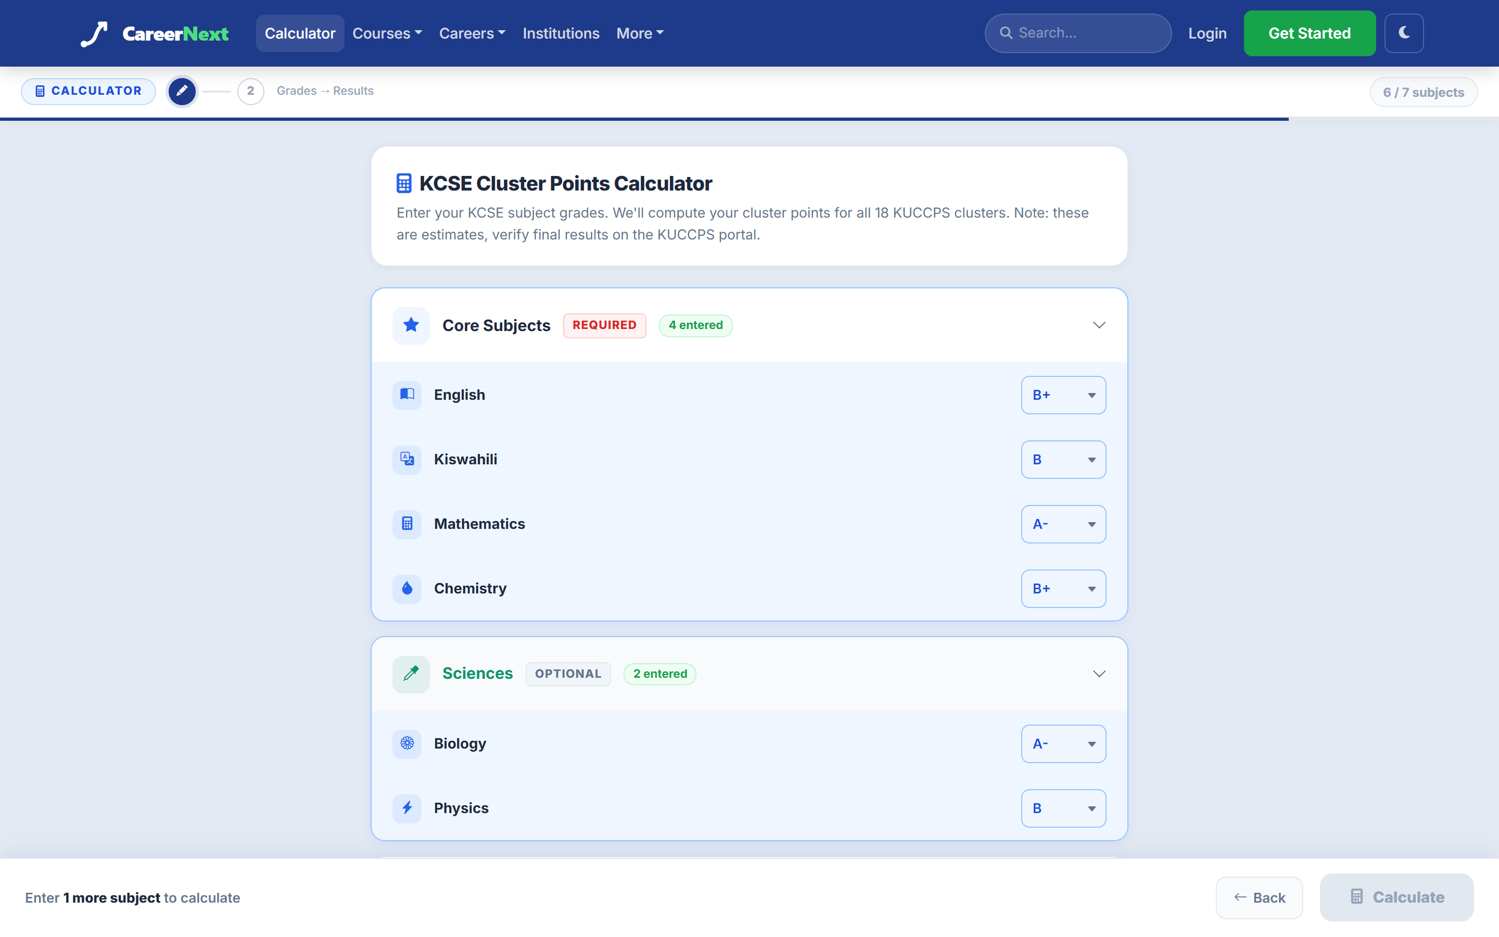Click the 2 entered badge
Viewport: 1499px width, 937px height.
pos(659,674)
